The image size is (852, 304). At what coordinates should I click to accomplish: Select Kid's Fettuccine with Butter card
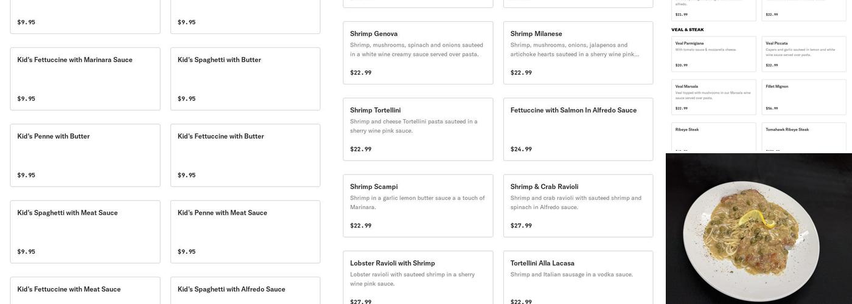[245, 155]
